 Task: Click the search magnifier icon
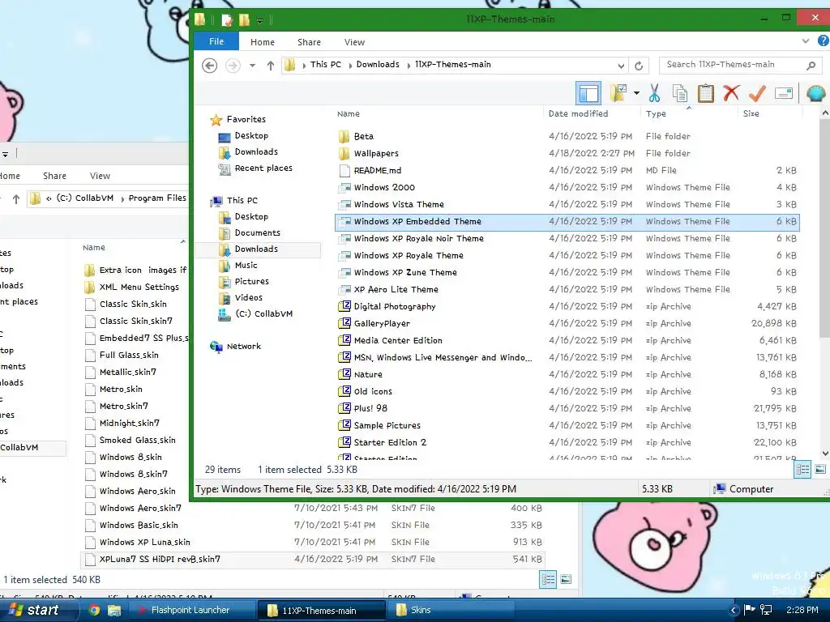point(811,66)
